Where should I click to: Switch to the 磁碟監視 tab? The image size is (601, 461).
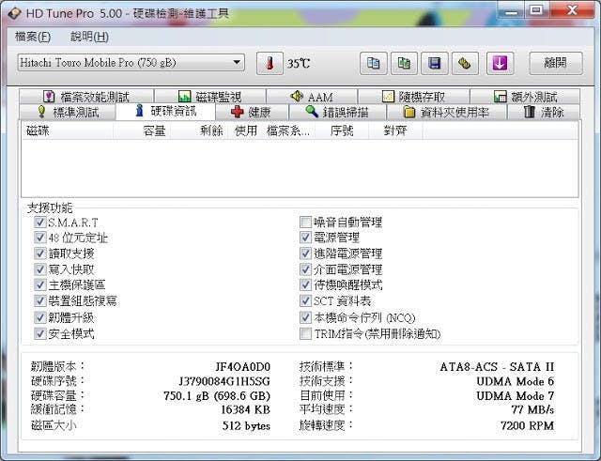tap(210, 97)
